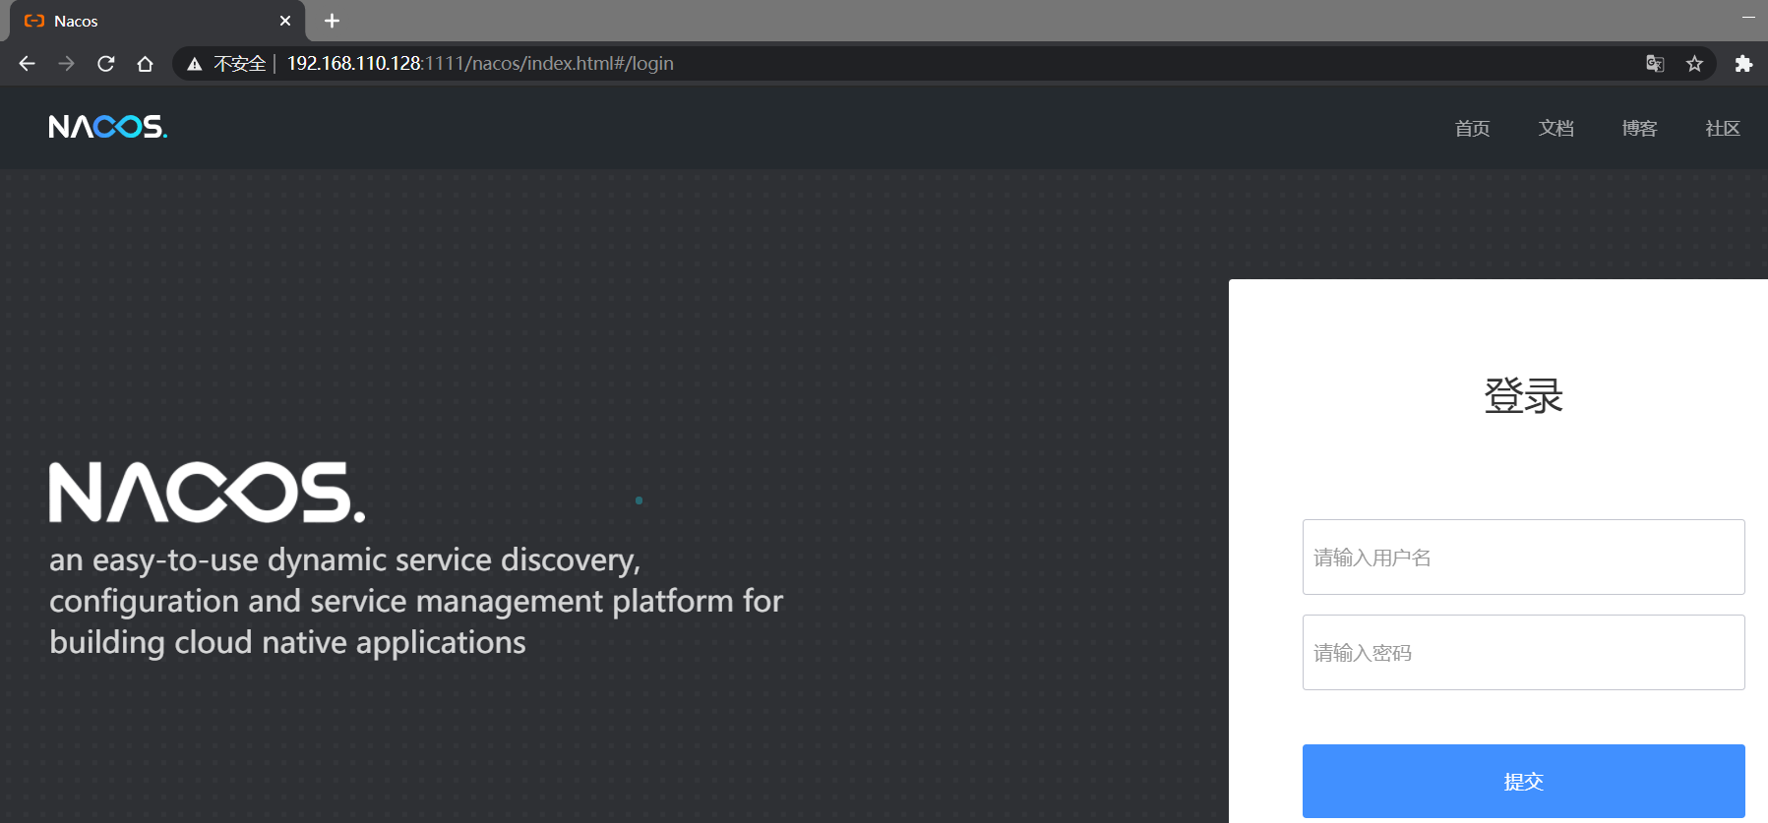The image size is (1768, 823).
Task: Click the address bar URL
Action: (480, 64)
